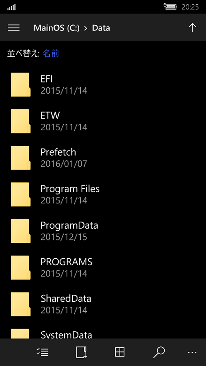Tap the multi-select checklist icon
The image size is (206, 366).
pos(43,352)
